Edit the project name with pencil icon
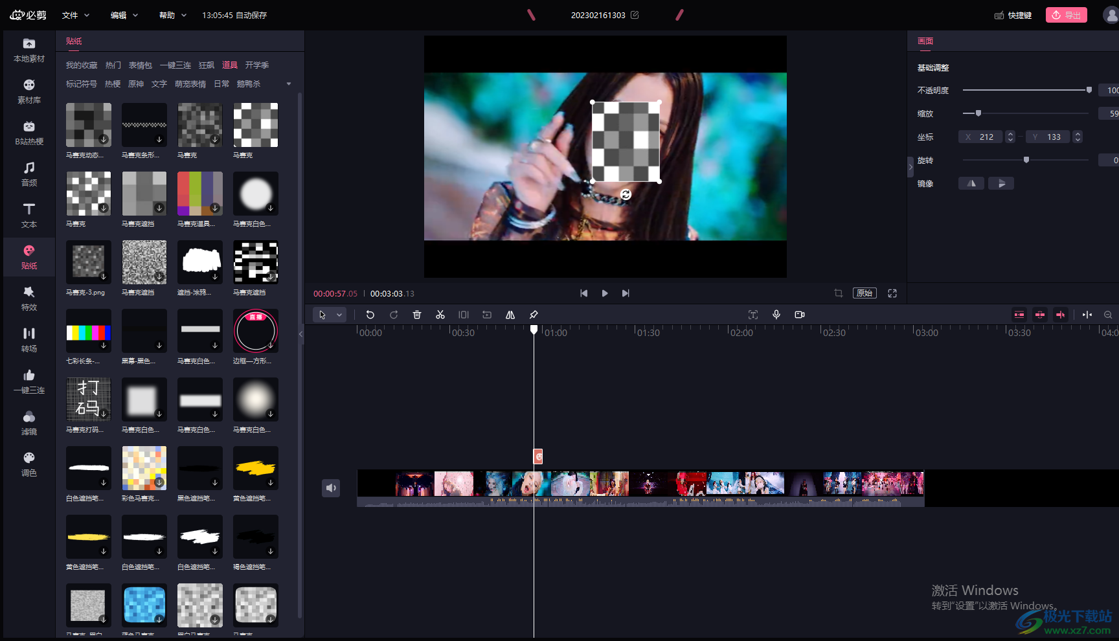Screen dimensions: 1119x641 pos(635,15)
